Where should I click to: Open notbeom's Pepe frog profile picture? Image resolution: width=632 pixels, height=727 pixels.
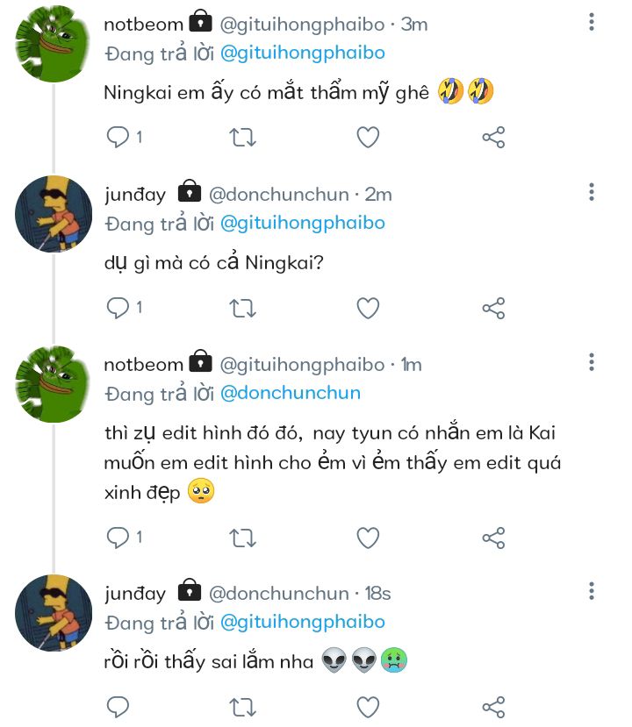coord(54,43)
